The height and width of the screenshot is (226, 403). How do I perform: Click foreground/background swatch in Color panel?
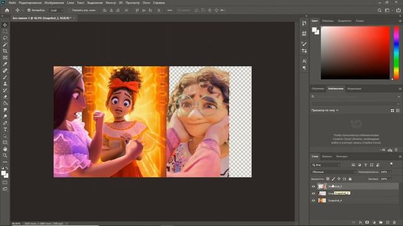[315, 31]
